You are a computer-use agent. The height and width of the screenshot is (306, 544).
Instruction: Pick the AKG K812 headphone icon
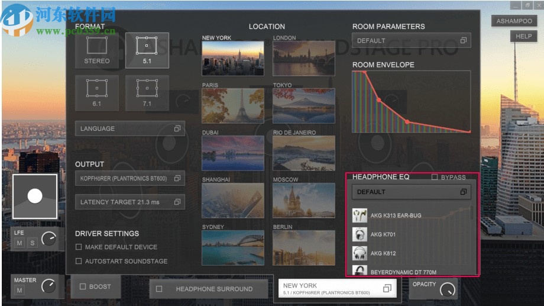click(x=360, y=253)
